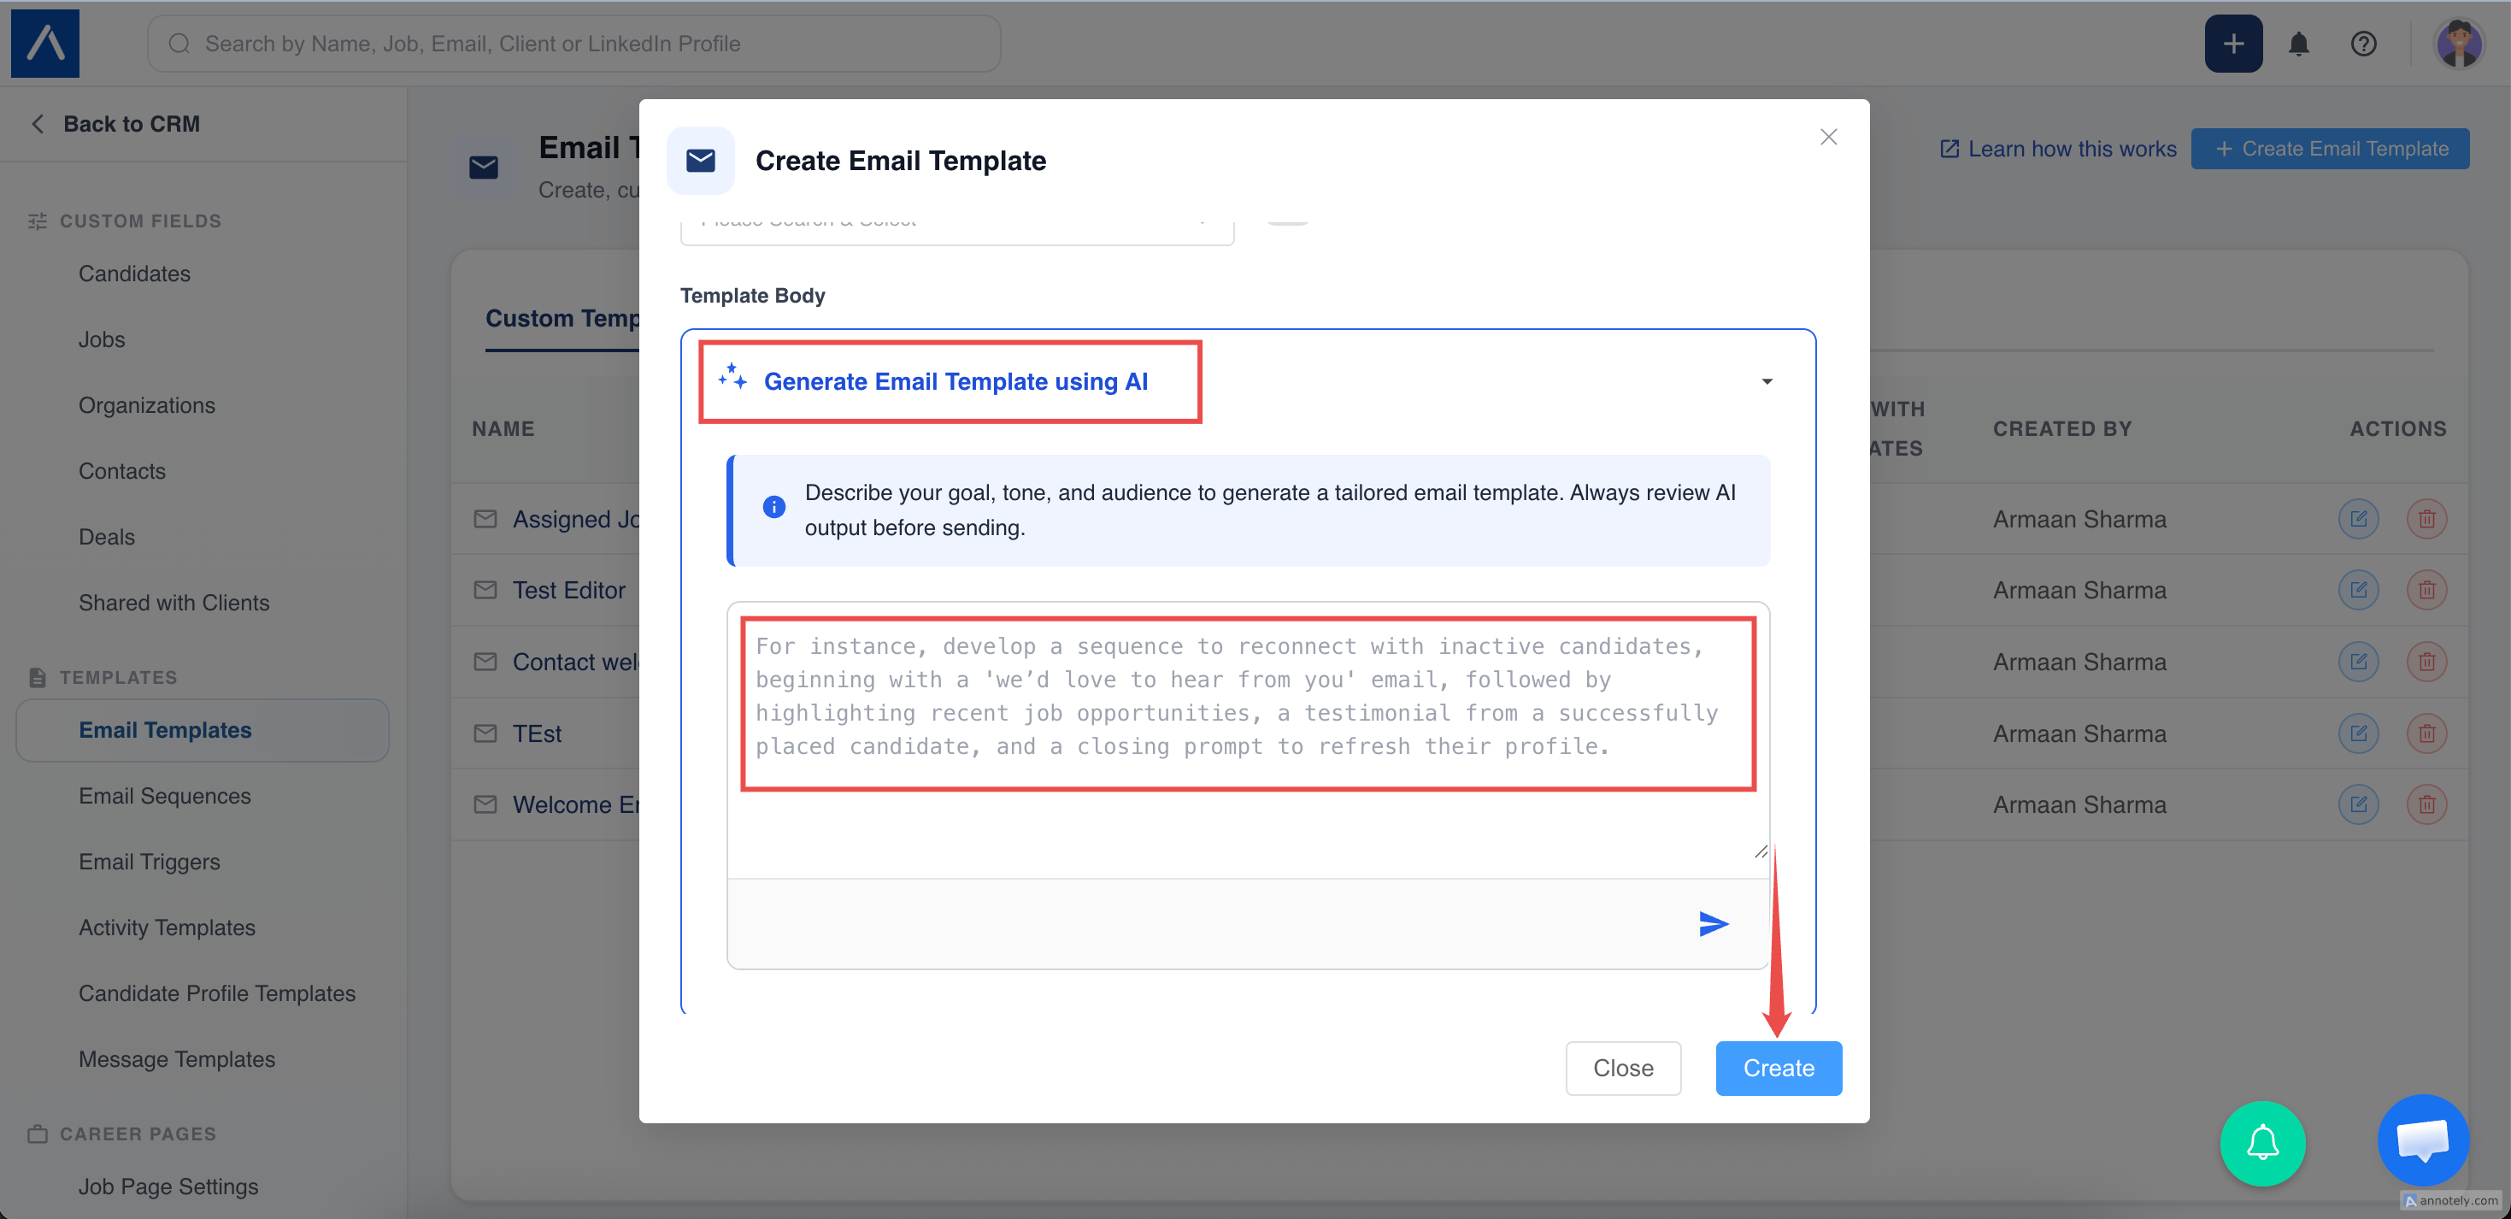Click the AI prompt text area
Image resolution: width=2511 pixels, height=1219 pixels.
(1248, 739)
